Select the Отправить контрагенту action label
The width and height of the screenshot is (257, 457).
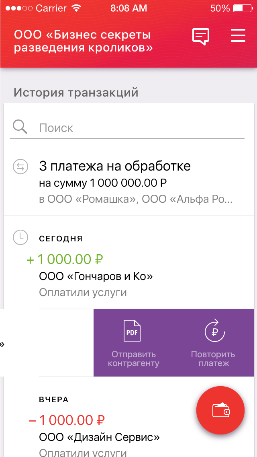[134, 359]
